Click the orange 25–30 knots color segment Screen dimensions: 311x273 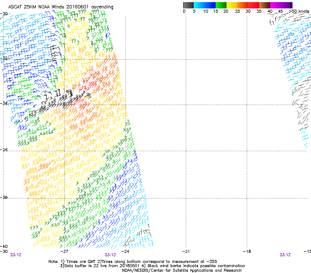tap(243, 5)
